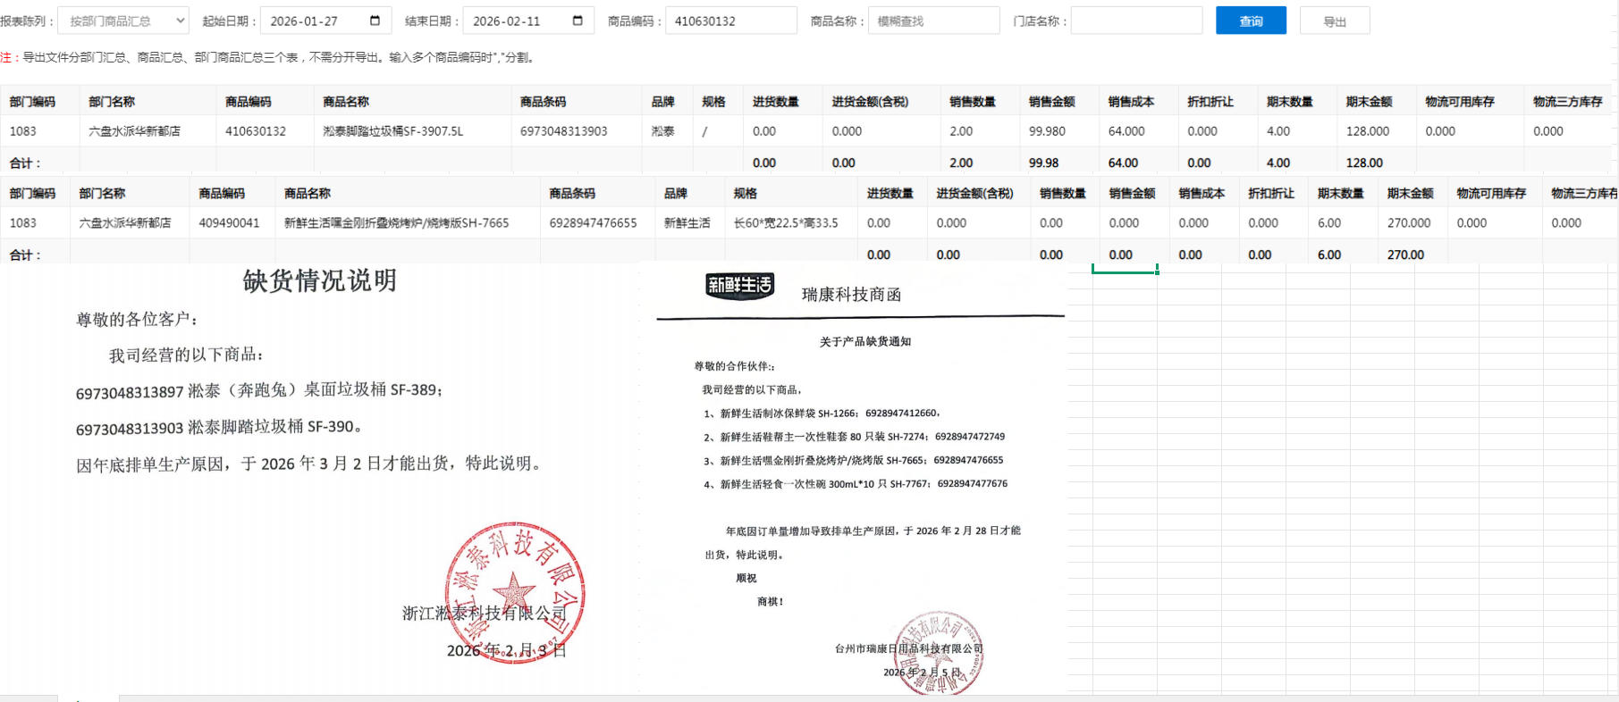This screenshot has width=1619, height=702.
Task: Click the 导出 button
Action: click(x=1334, y=21)
